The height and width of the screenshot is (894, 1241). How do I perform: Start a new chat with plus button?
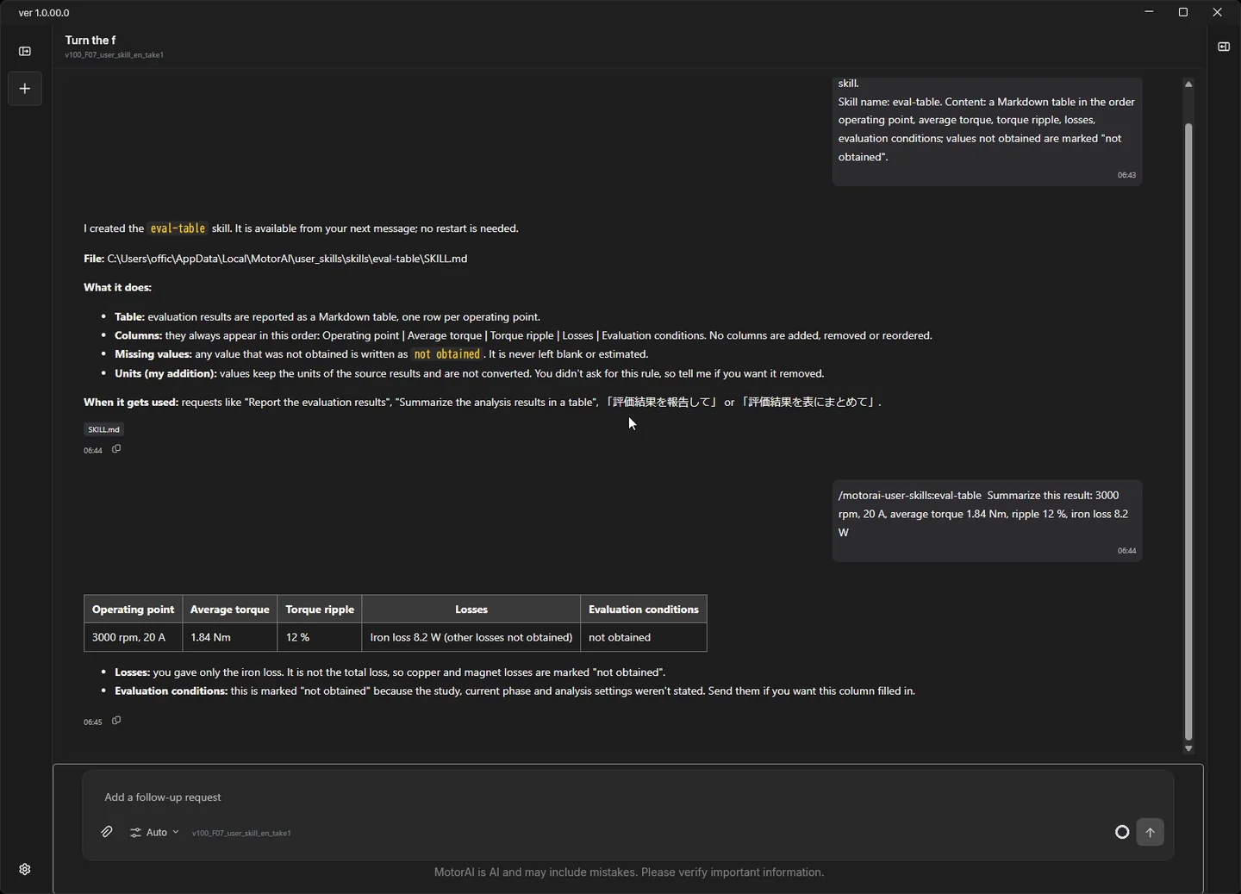(x=25, y=89)
